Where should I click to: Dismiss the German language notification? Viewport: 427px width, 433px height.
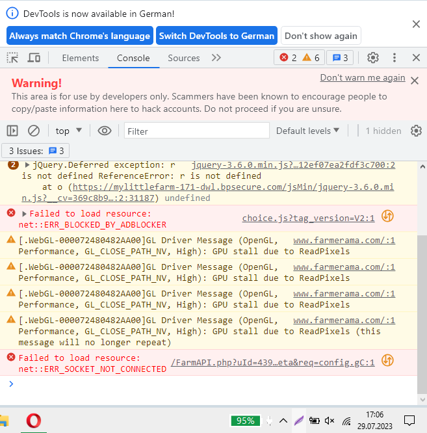click(x=416, y=24)
